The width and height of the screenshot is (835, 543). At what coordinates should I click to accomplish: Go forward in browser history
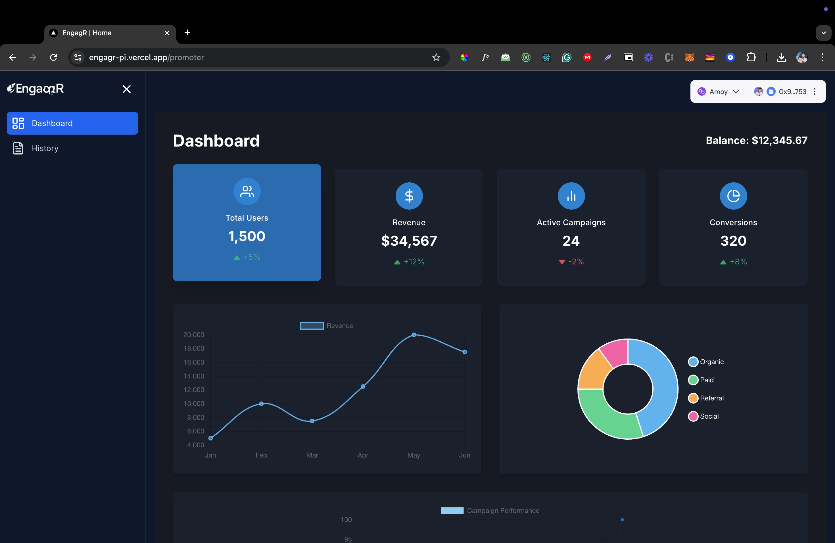point(33,57)
